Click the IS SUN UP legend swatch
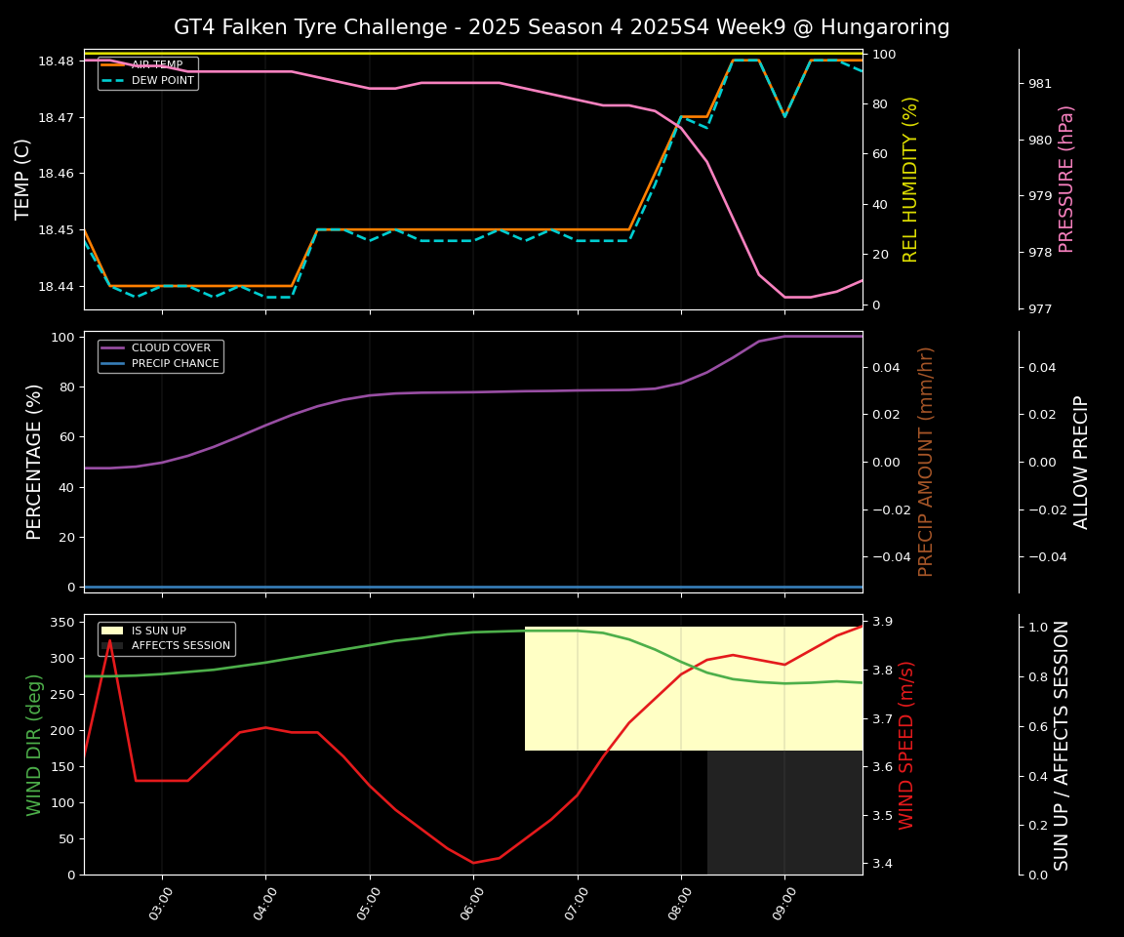 [114, 631]
